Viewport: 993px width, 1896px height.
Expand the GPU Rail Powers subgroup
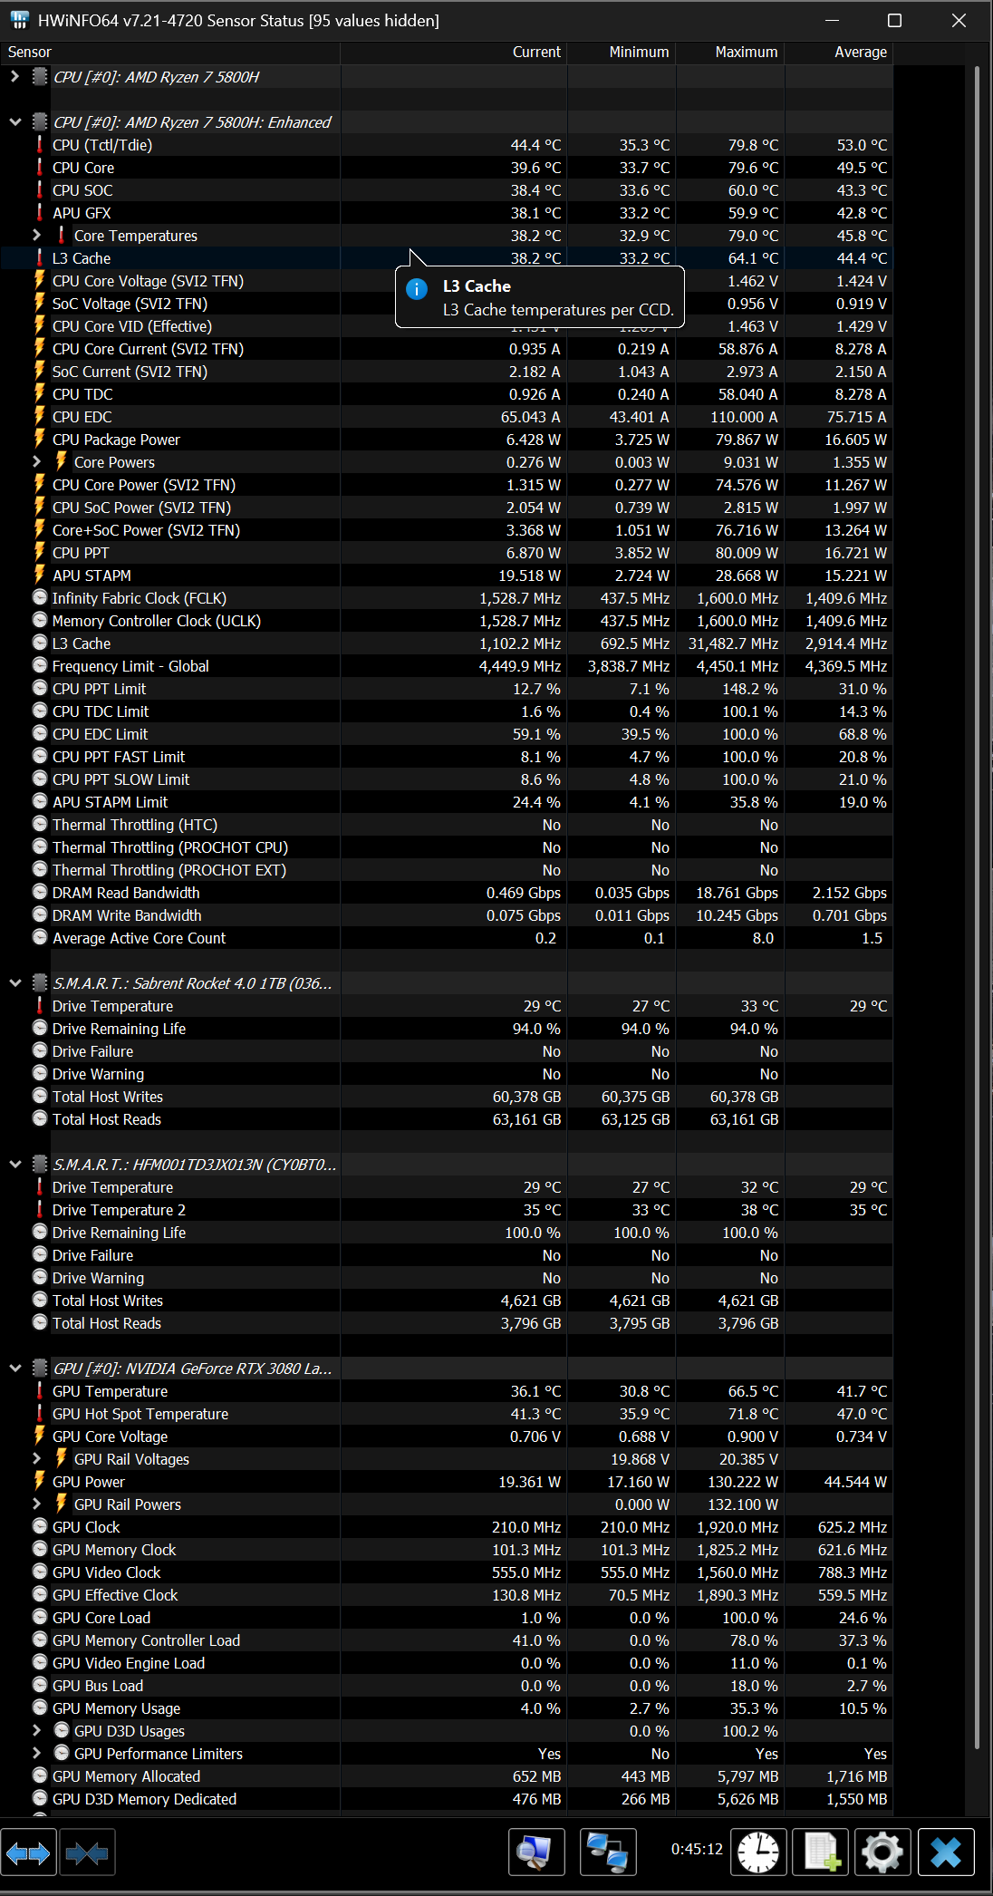point(36,1504)
